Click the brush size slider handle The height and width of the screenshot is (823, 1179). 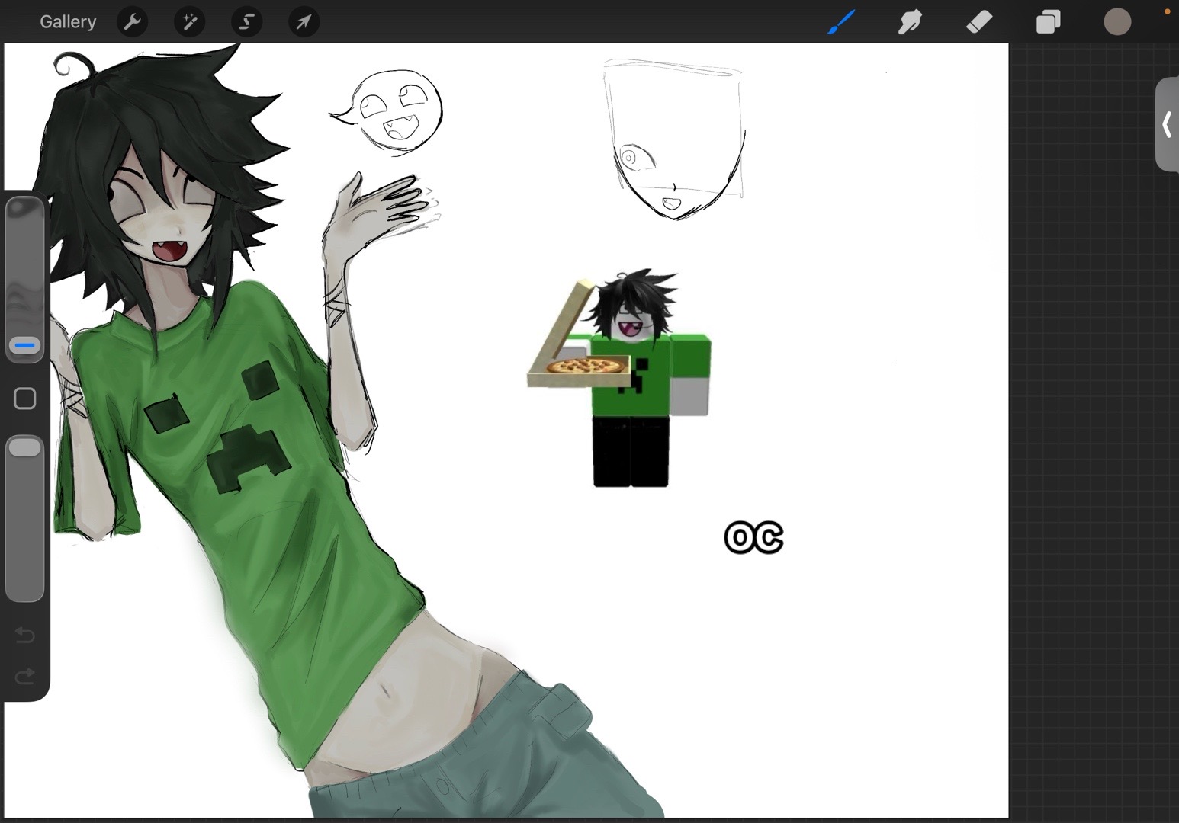tap(25, 346)
